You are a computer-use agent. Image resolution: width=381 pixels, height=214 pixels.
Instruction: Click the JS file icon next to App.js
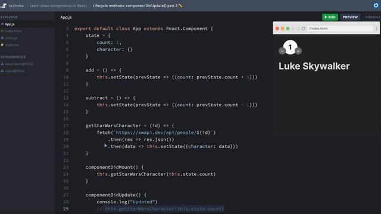coord(2,24)
